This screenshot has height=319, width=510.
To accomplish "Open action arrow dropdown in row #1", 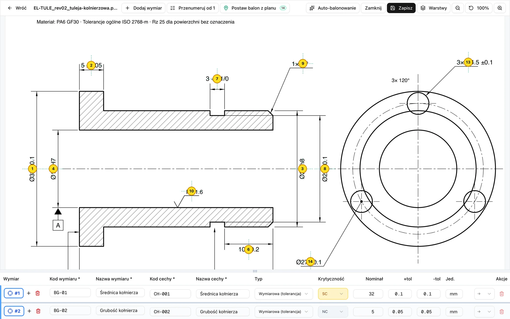I will point(484,294).
